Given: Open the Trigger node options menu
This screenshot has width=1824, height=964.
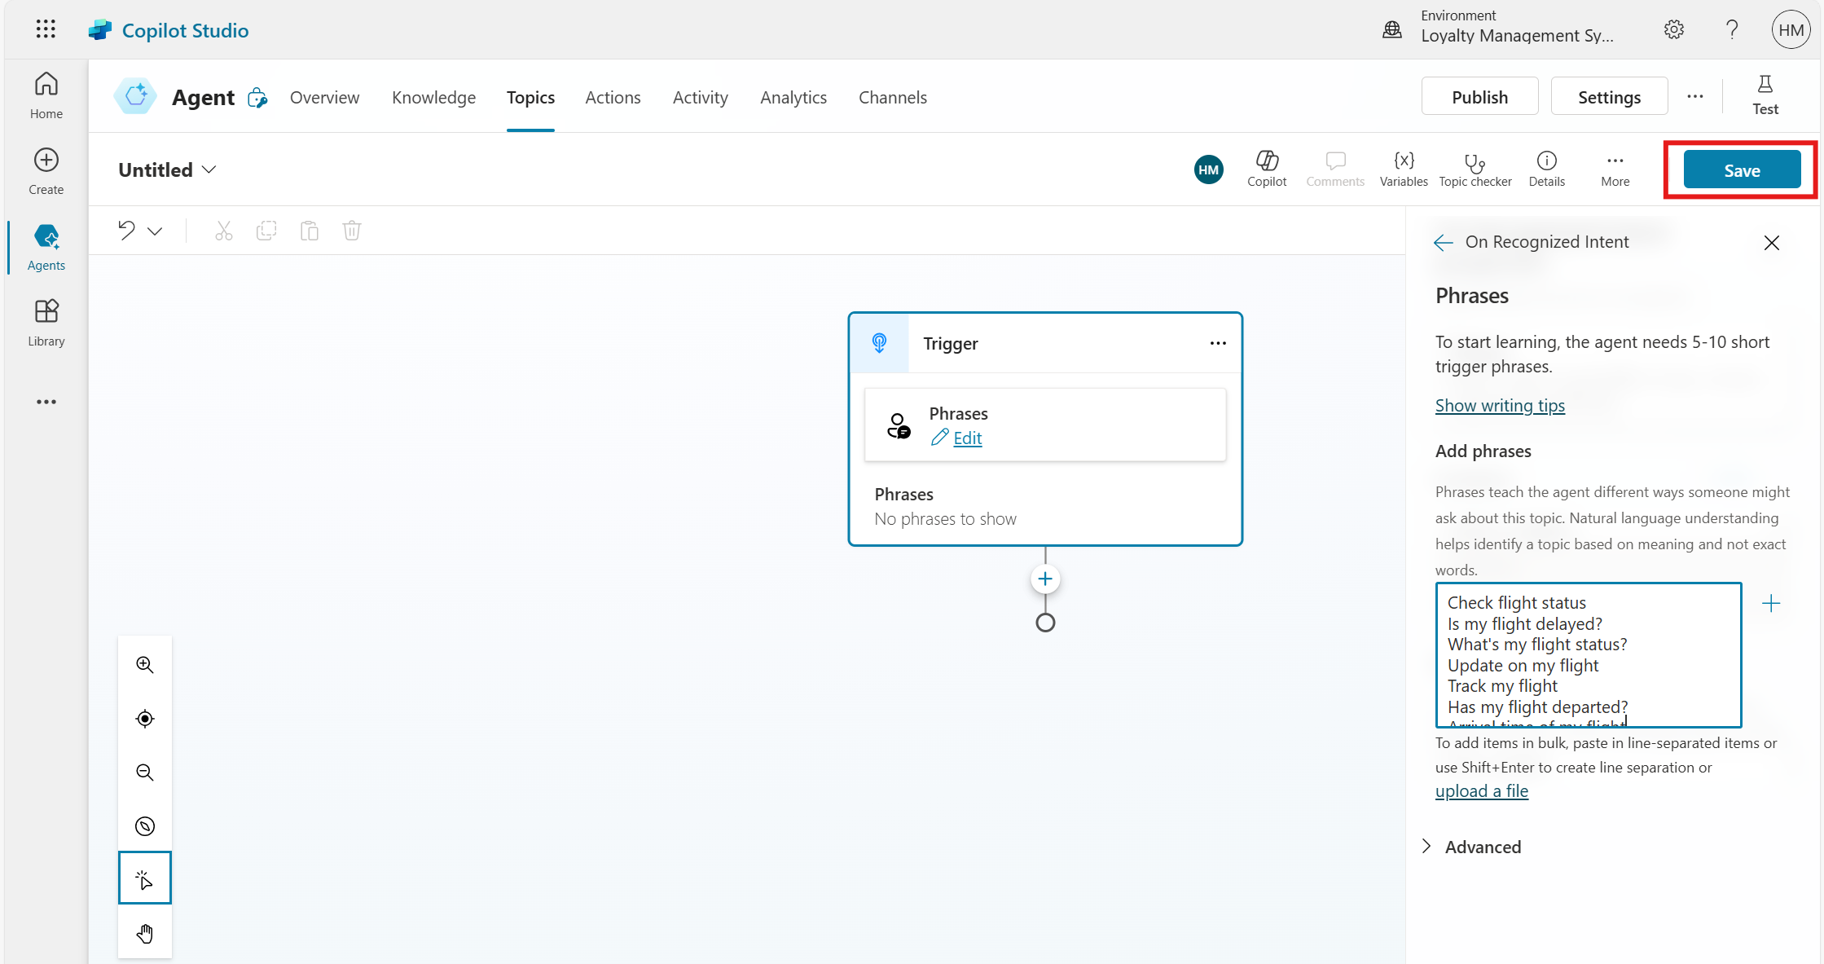Looking at the screenshot, I should pyautogui.click(x=1217, y=343).
